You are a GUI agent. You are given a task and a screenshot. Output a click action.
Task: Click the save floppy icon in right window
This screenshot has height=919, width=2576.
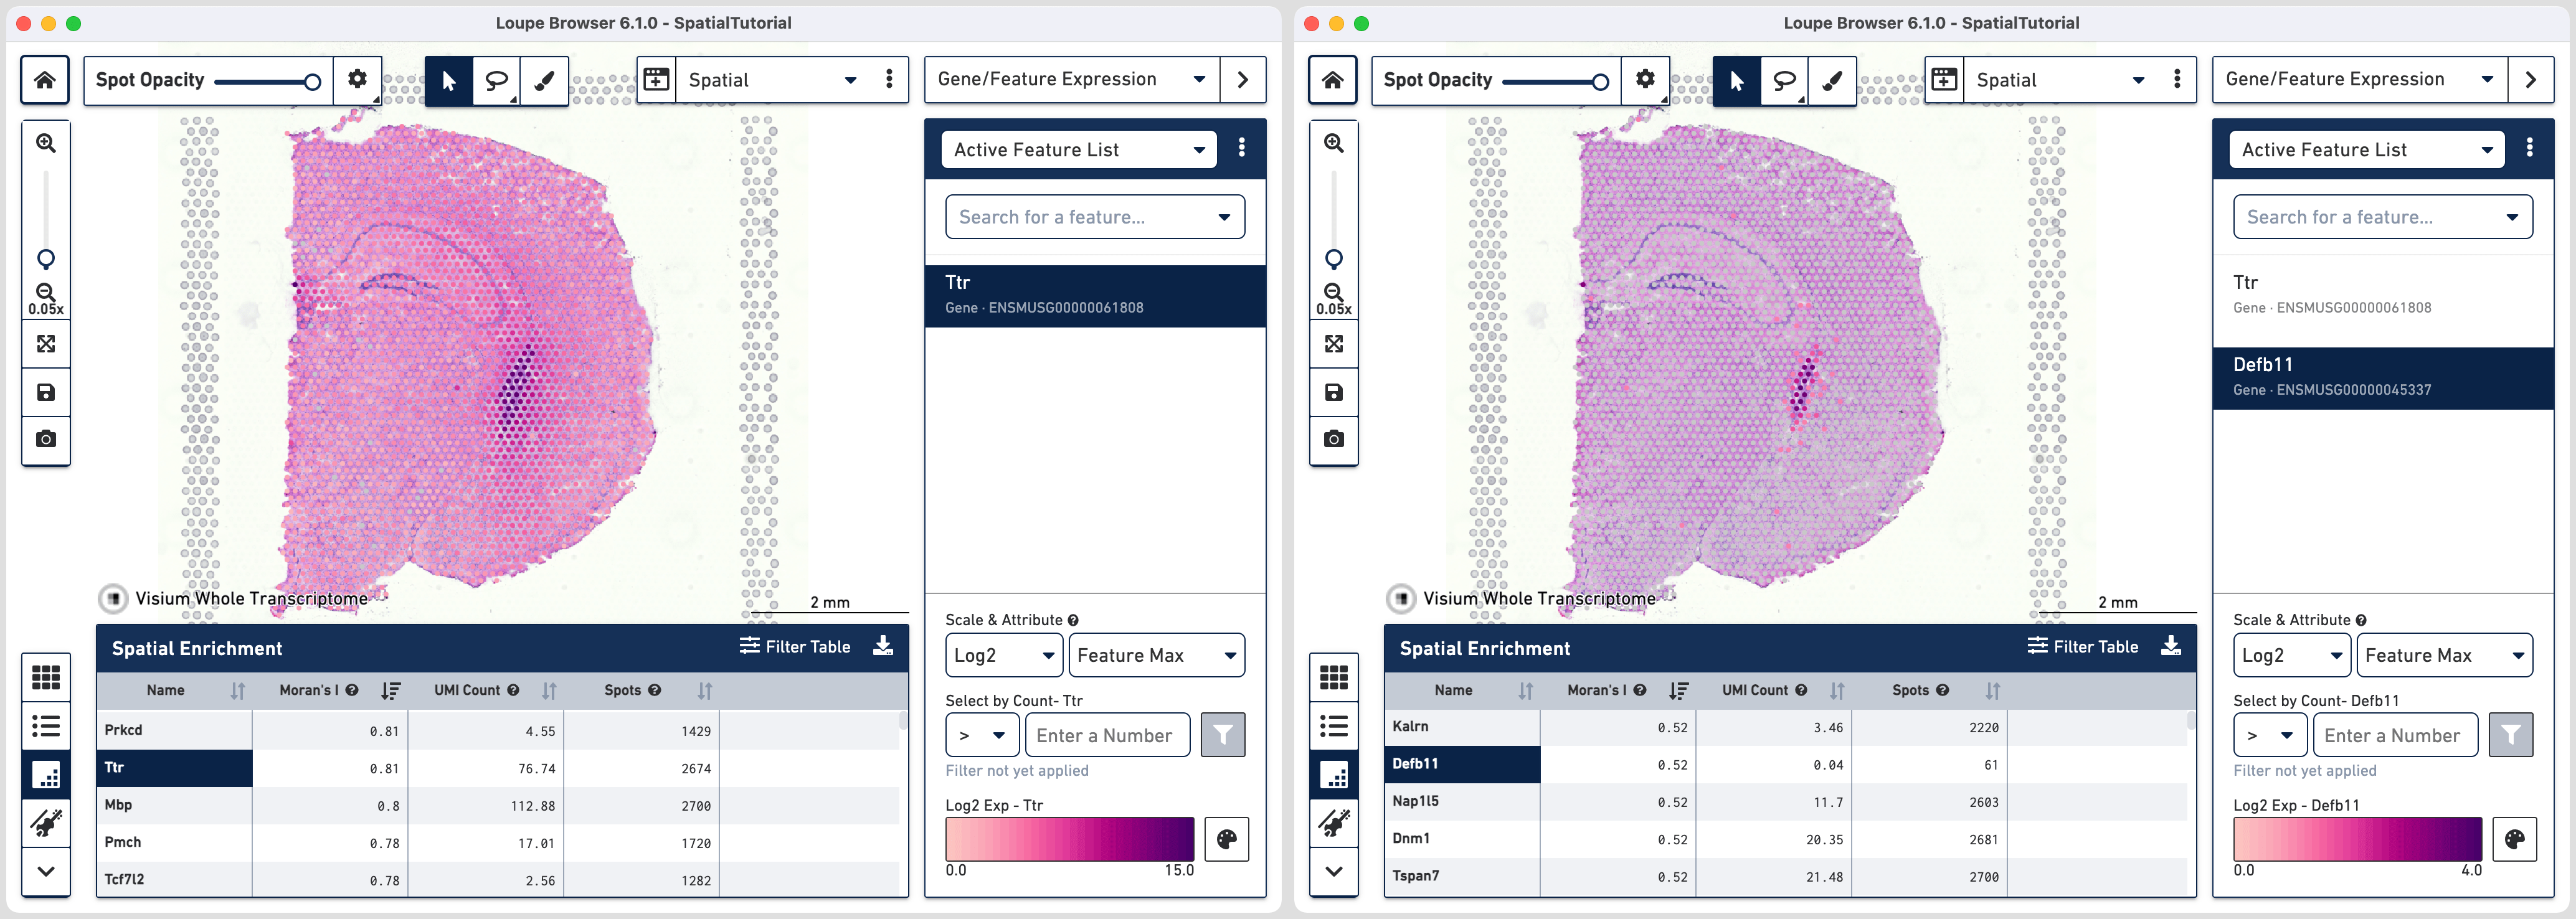[1334, 392]
